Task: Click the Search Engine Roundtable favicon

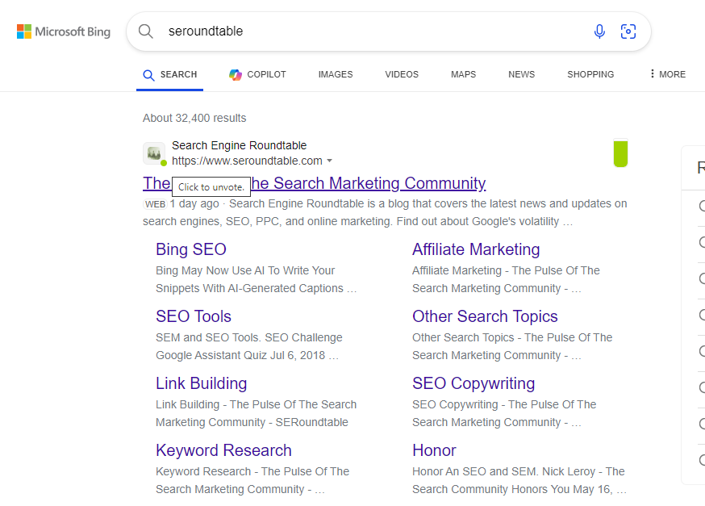Action: pos(153,153)
